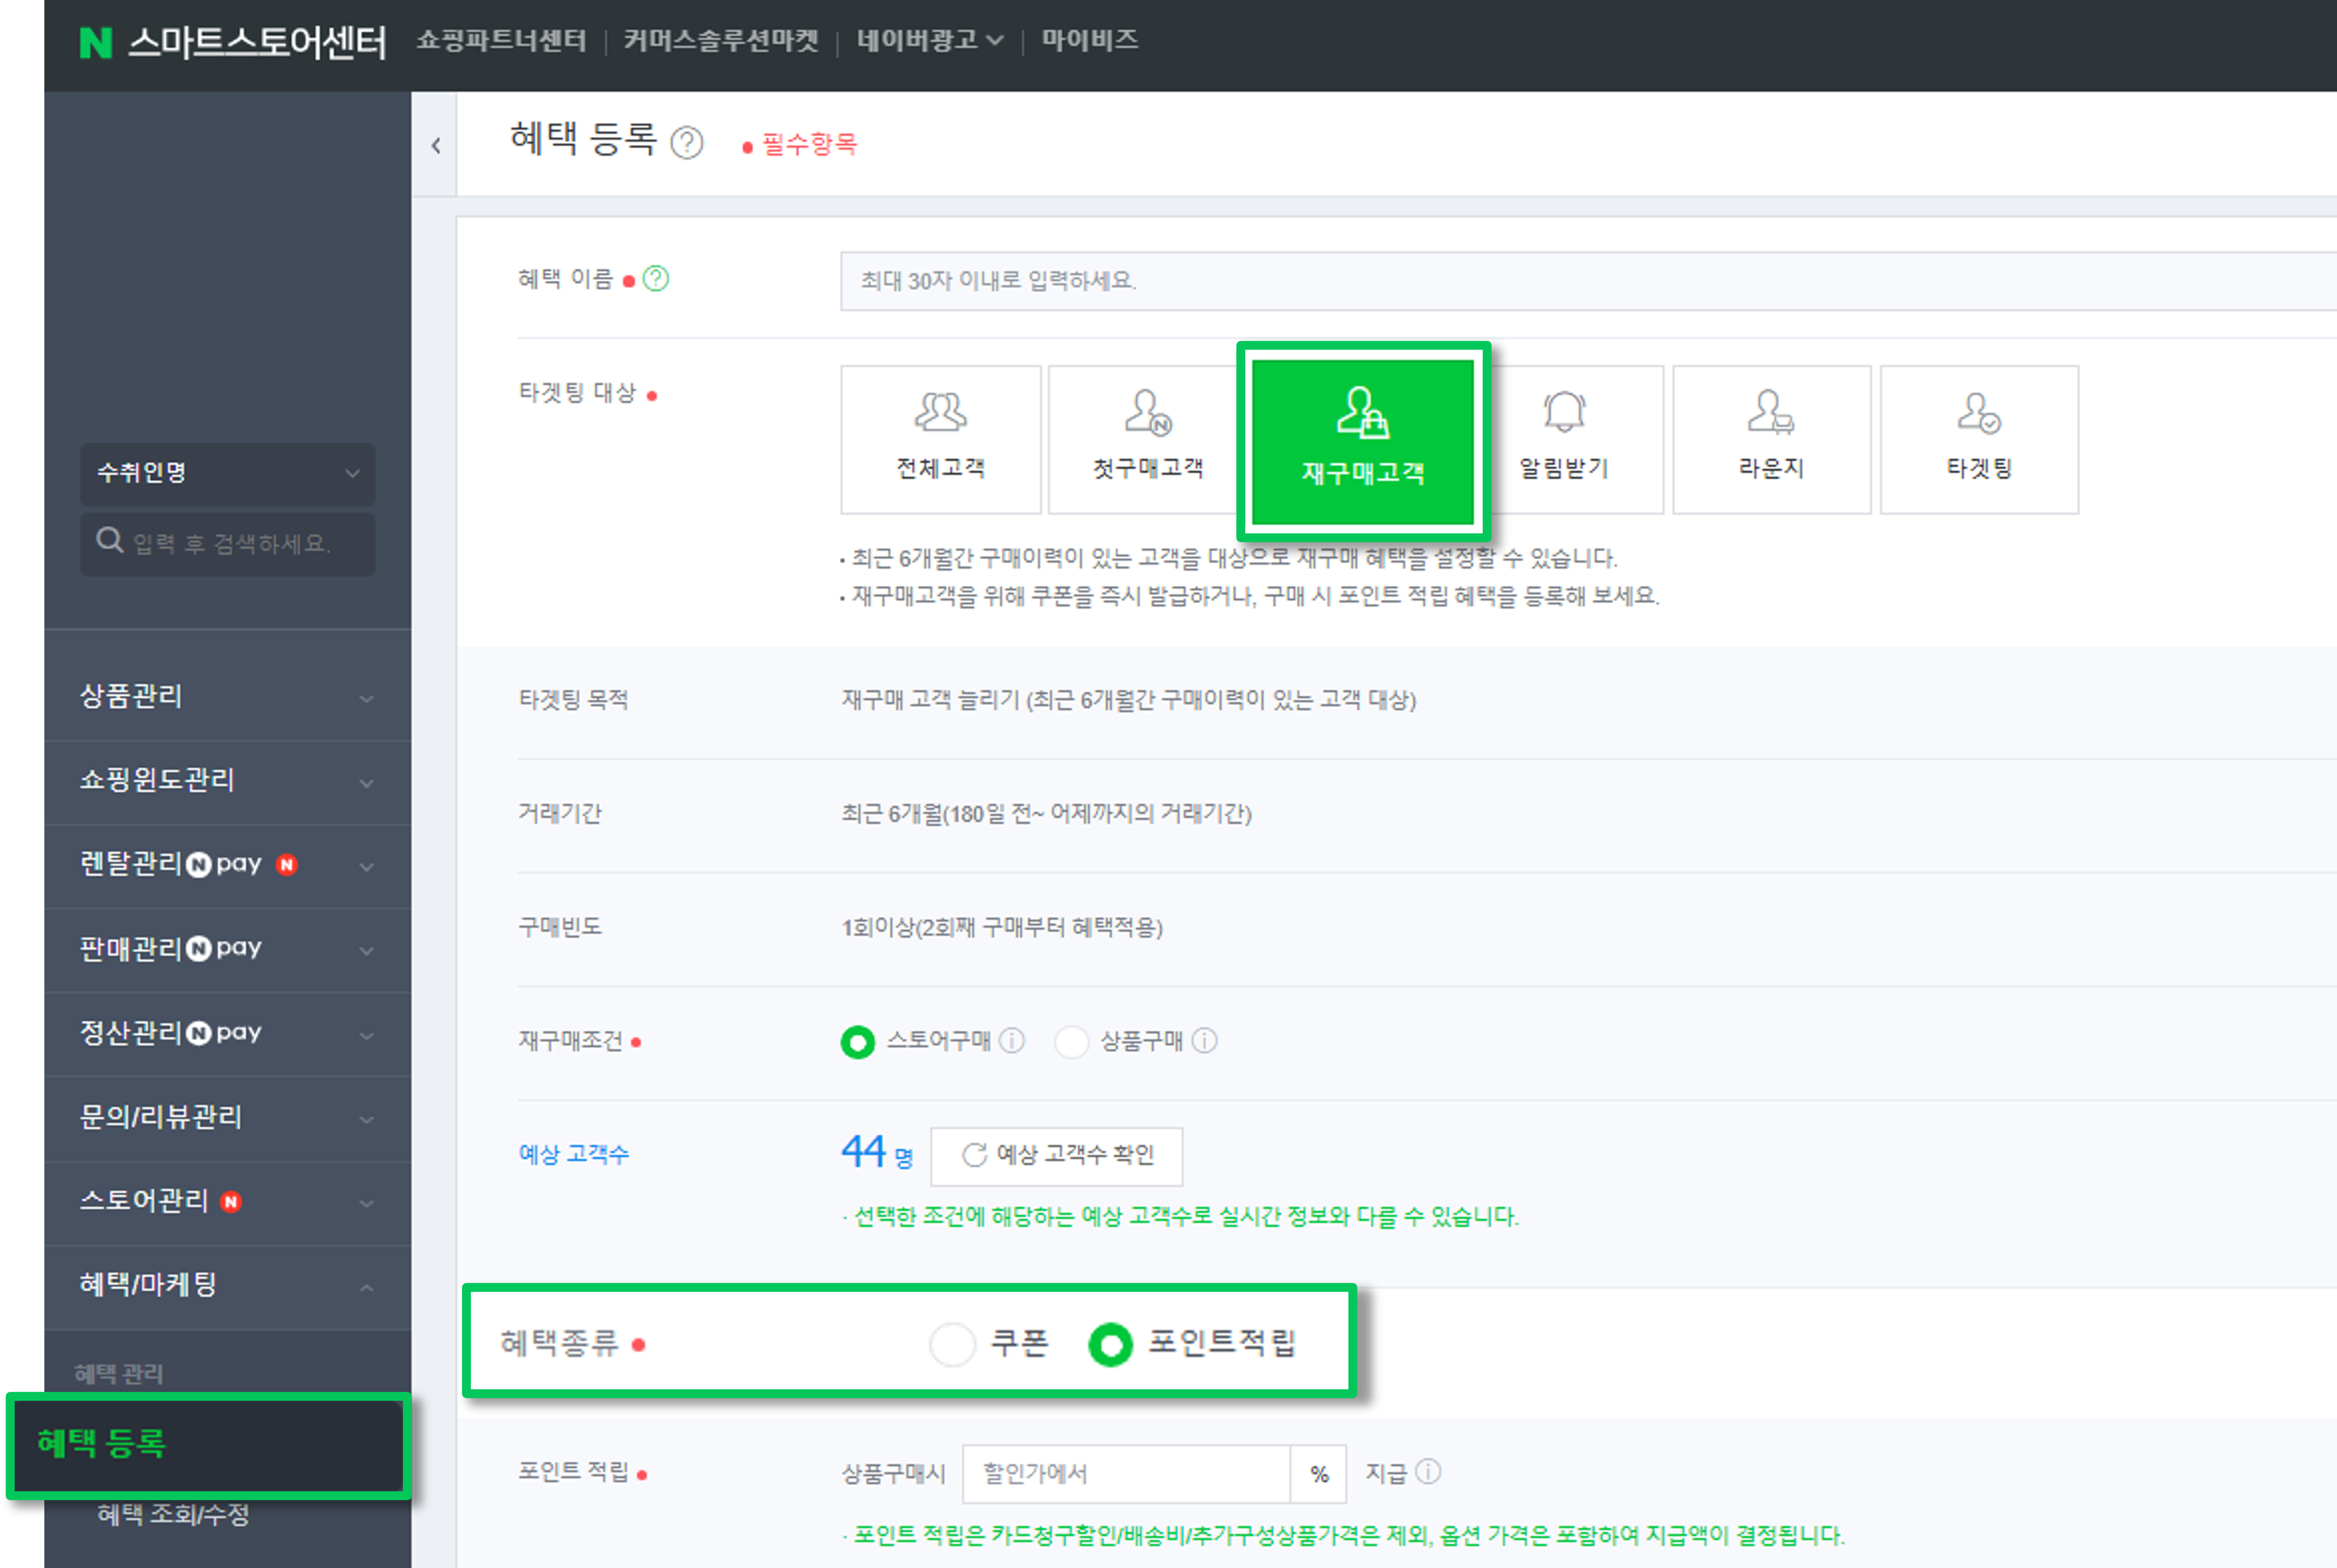This screenshot has height=1568, width=2337.
Task: Collapse sidebar with the left arrow icon
Action: click(x=436, y=146)
